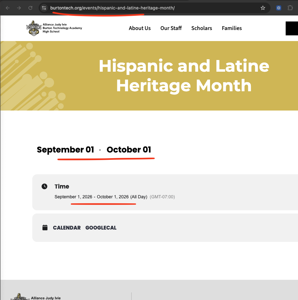
Task: Bookmark this page with the star icon
Action: (263, 8)
